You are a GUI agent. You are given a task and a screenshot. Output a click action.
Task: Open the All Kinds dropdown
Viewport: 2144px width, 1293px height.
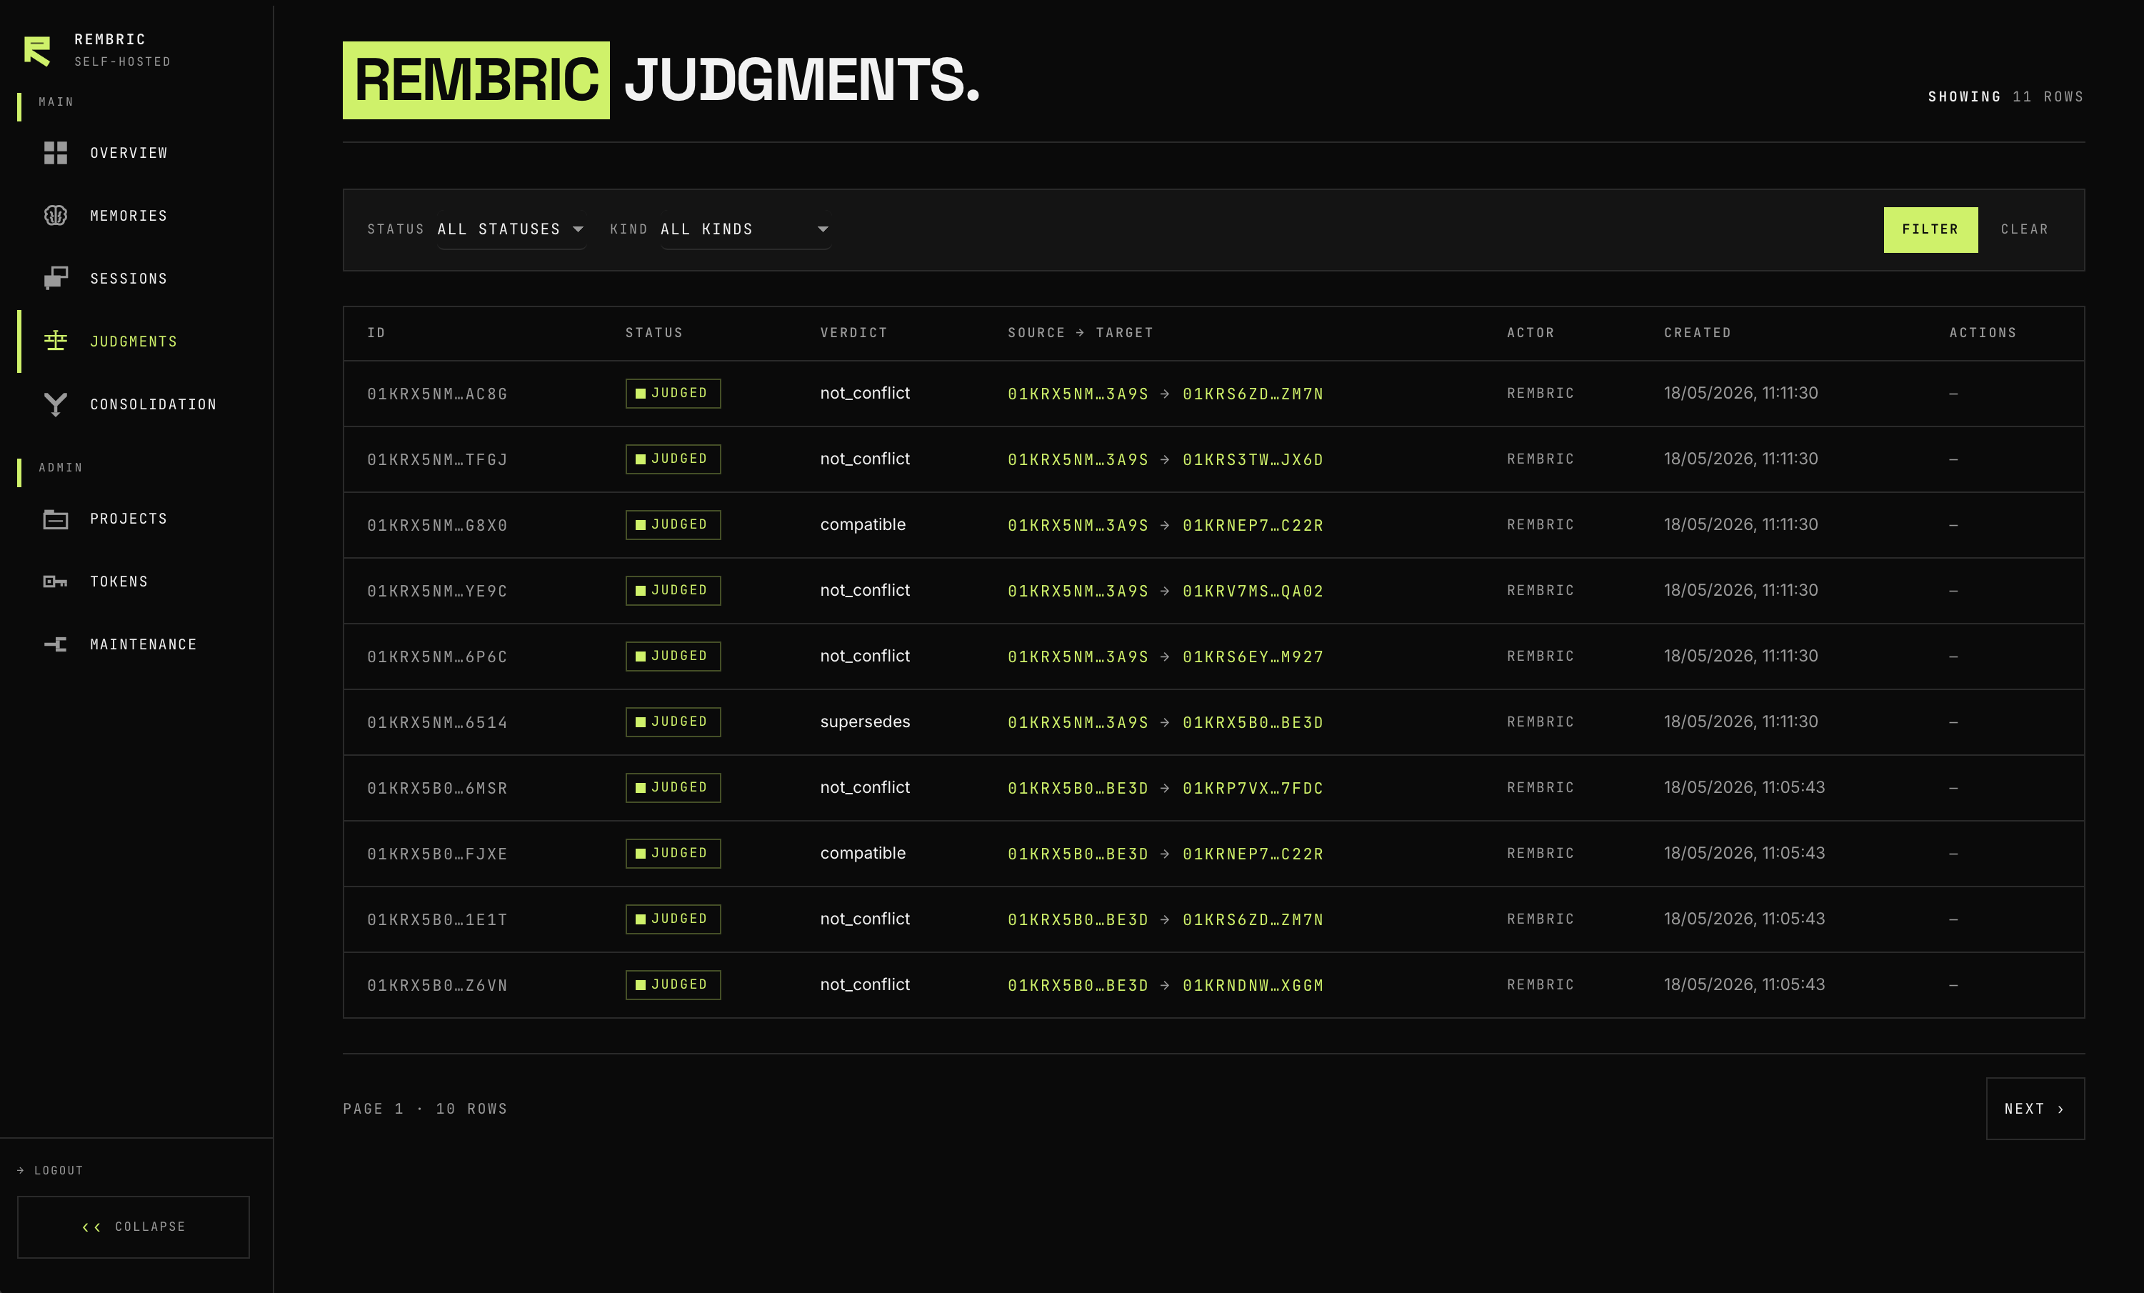(x=745, y=230)
